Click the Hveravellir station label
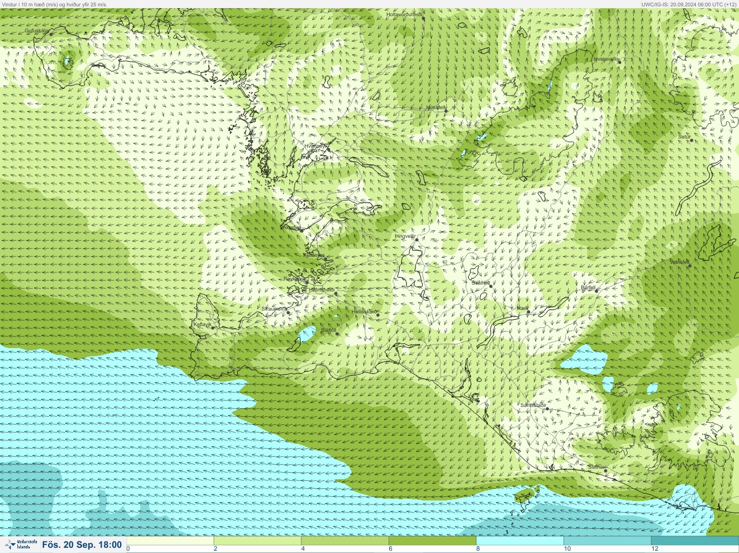The width and height of the screenshot is (739, 553). [x=606, y=59]
